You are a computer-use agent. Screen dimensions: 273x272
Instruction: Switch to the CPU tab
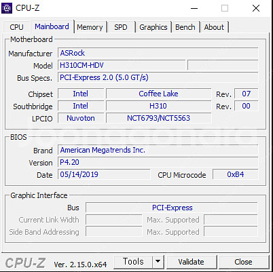16,27
